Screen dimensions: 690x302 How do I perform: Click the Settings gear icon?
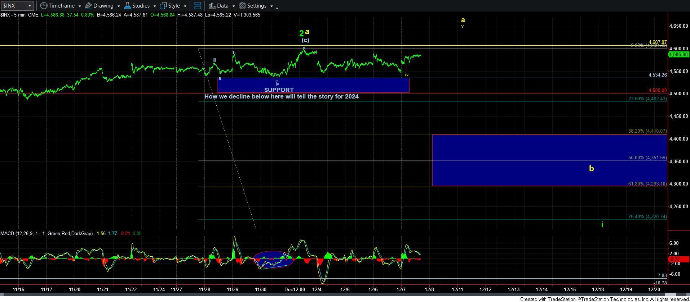coord(243,6)
